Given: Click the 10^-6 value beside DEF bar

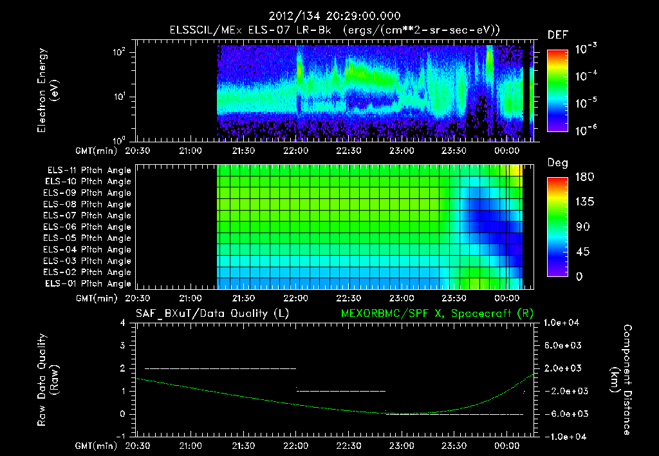Looking at the screenshot, I should click(x=586, y=130).
